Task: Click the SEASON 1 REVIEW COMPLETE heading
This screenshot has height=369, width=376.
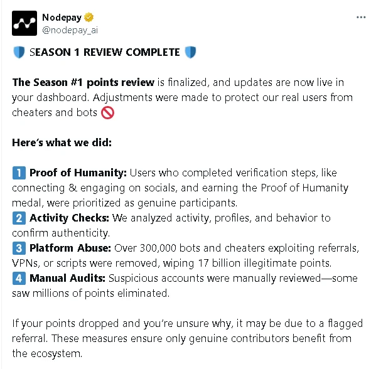Action: (105, 52)
